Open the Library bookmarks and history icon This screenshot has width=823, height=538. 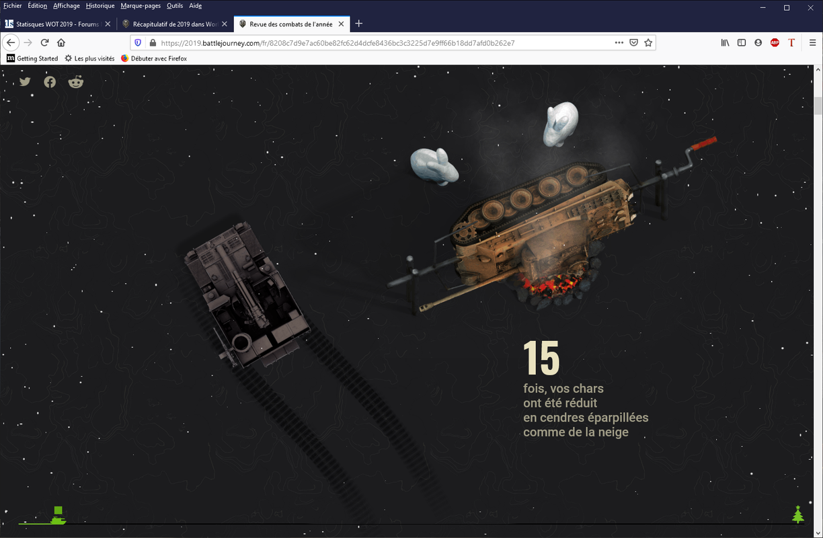(x=725, y=42)
